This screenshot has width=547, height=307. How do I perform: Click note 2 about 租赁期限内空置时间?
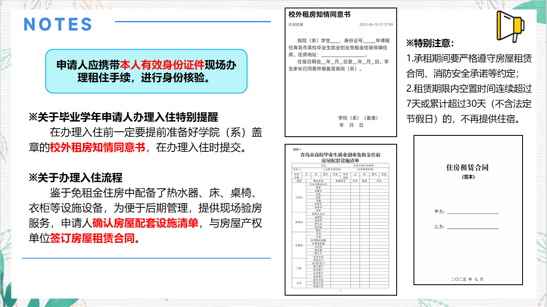click(x=469, y=103)
